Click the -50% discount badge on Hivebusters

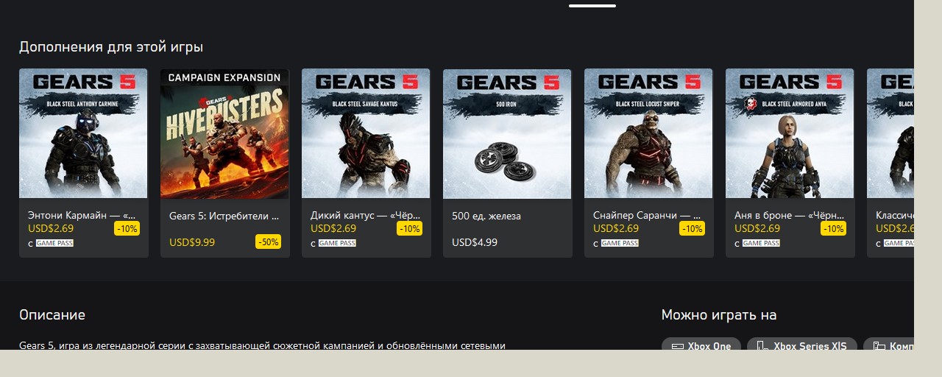(269, 242)
